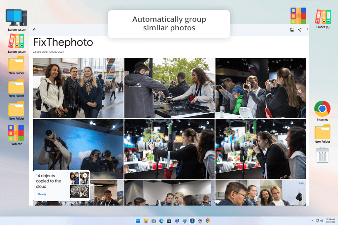338x225 pixels.
Task: Select the middle New Folder on left side
Action: point(17,88)
